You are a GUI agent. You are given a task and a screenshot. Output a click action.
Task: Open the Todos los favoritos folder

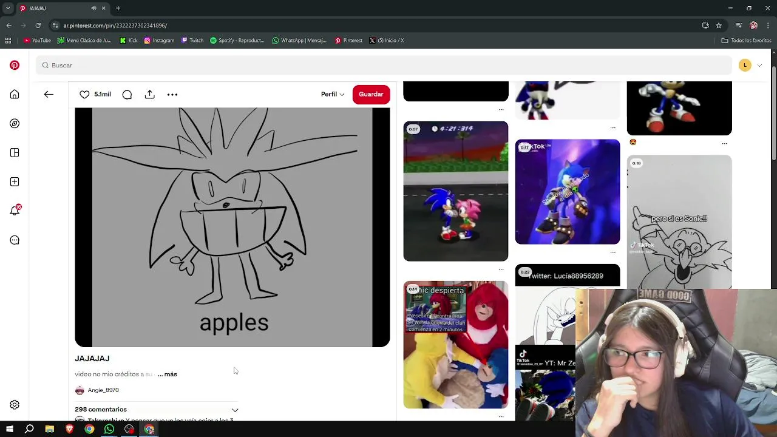(x=746, y=41)
